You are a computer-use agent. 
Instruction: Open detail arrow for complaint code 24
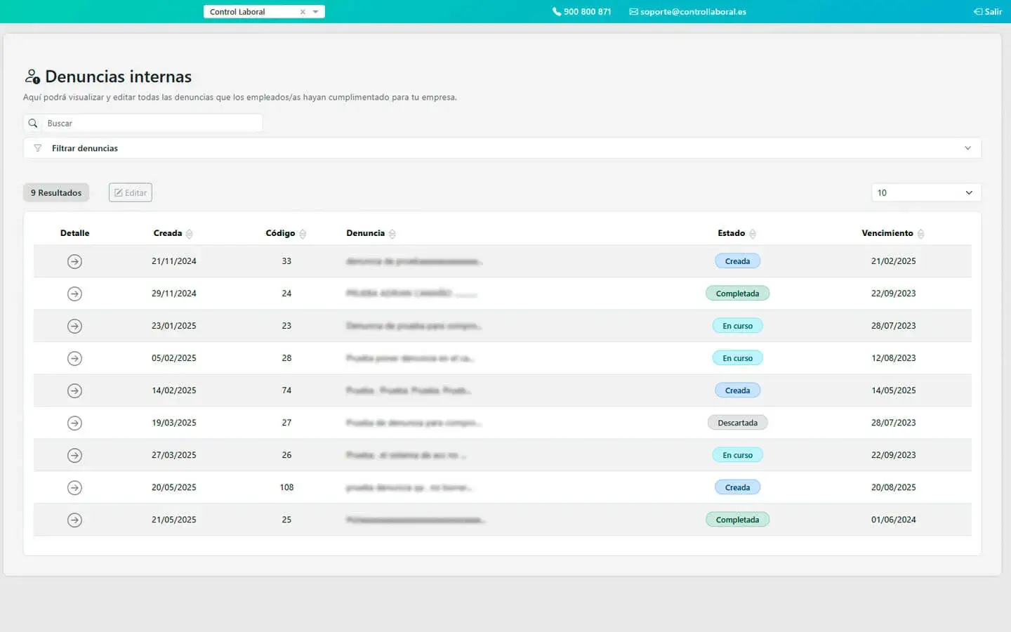click(x=74, y=294)
